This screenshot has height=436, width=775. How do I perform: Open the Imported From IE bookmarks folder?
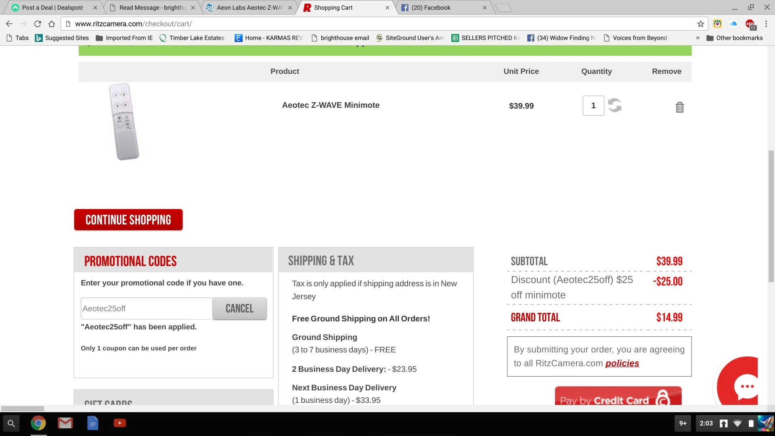(124, 38)
